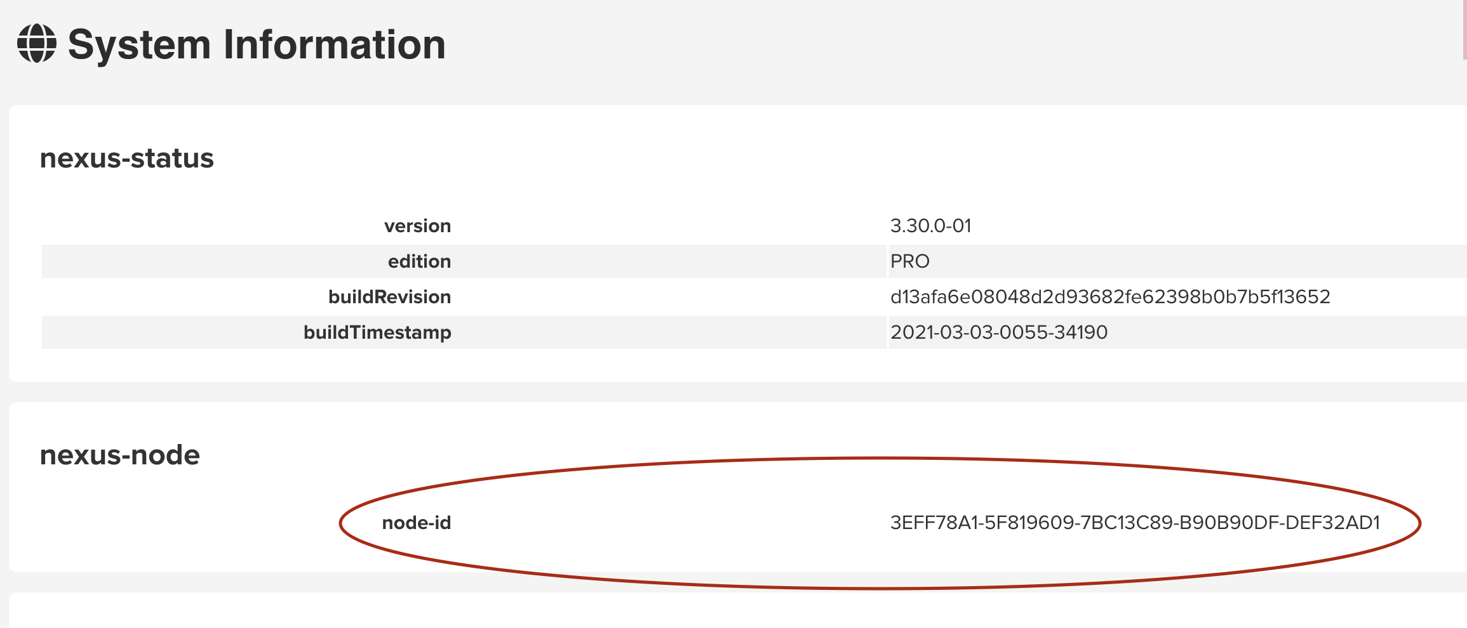
Task: Click the buildTimestamp row label
Action: click(377, 332)
